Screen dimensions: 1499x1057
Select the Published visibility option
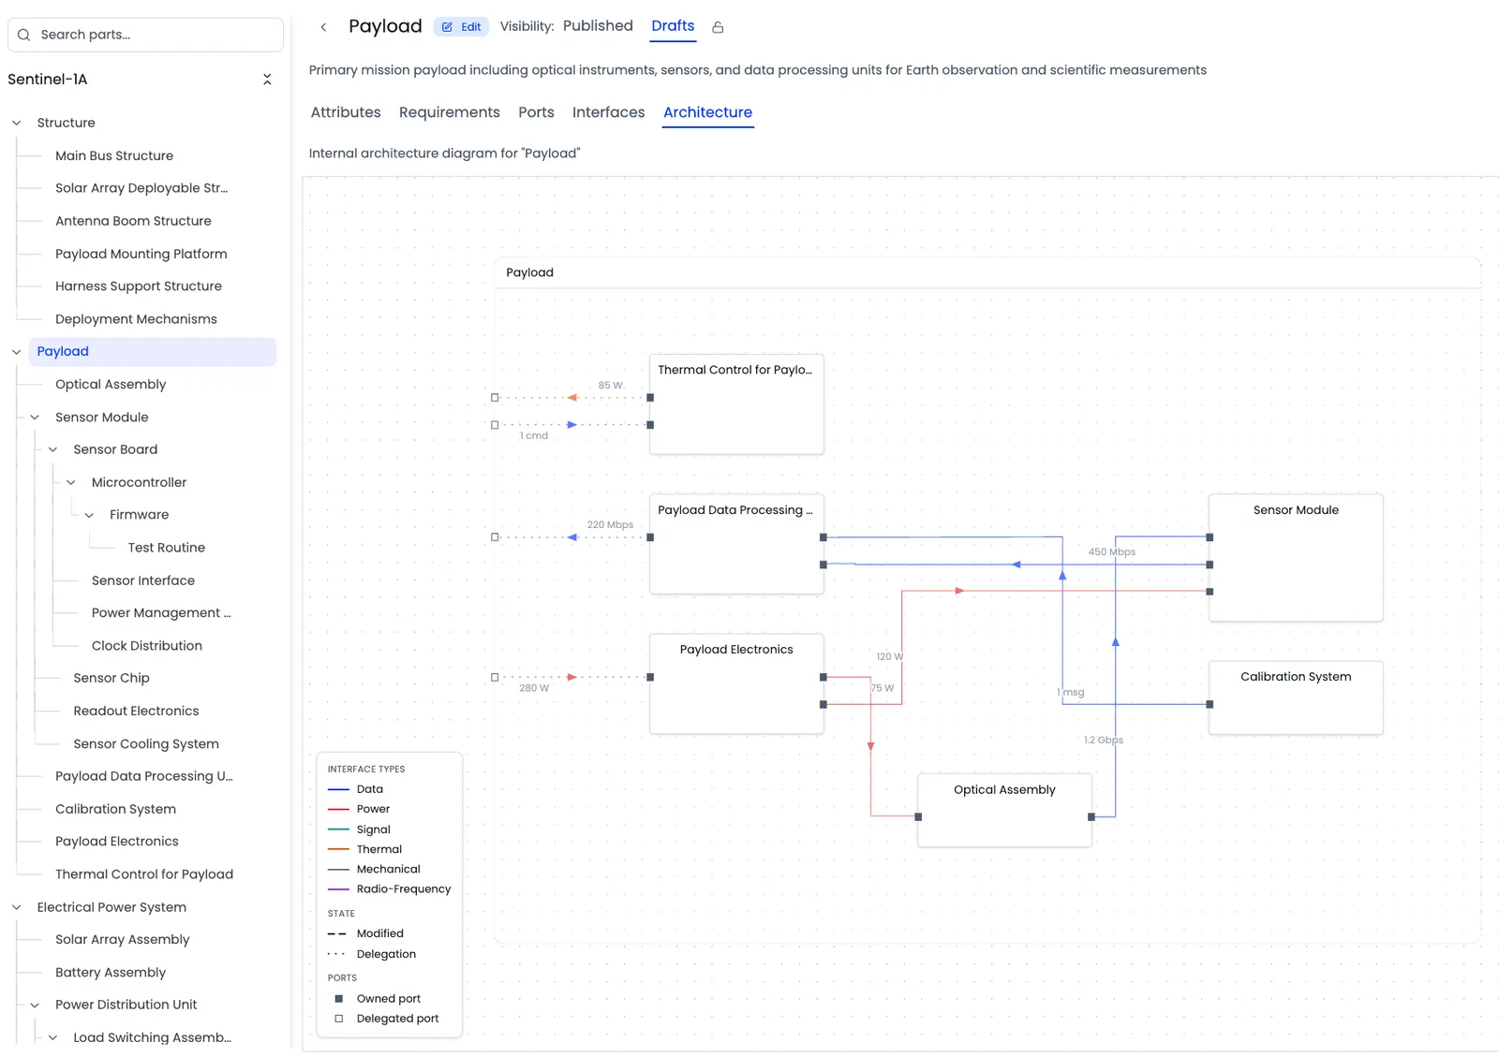(598, 26)
